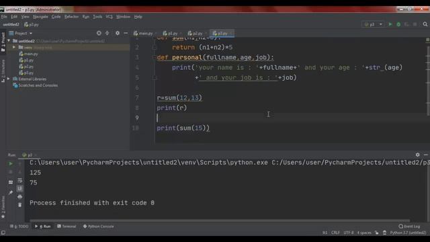Viewport: 430px width, 242px height.
Task: Rerun p3 from the Run panel green arrow
Action: (11, 164)
